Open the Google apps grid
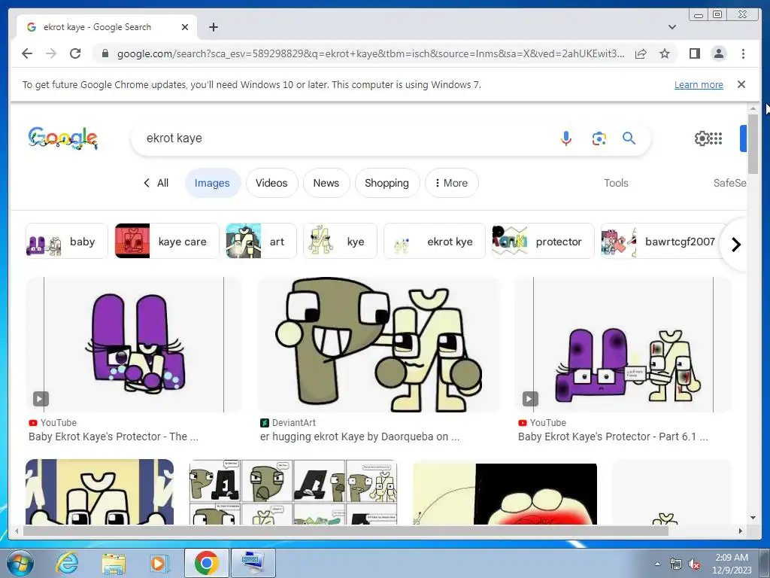Screen dimensions: 770x578 click(716, 138)
